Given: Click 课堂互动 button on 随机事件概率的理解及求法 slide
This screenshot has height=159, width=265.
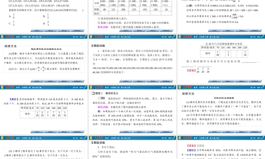Looking at the screenshot, I should (51, 81).
